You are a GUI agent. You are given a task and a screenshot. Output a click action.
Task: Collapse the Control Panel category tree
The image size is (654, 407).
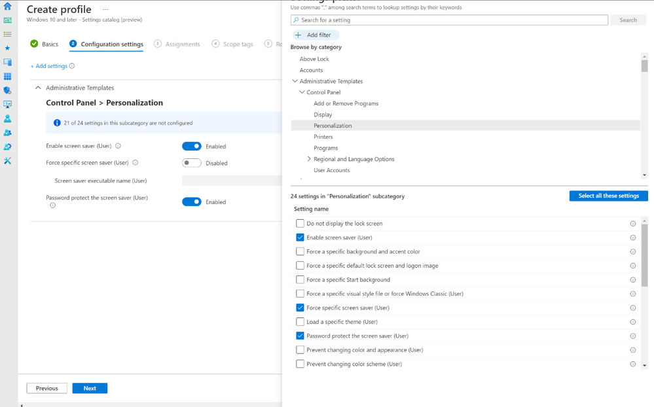[302, 92]
